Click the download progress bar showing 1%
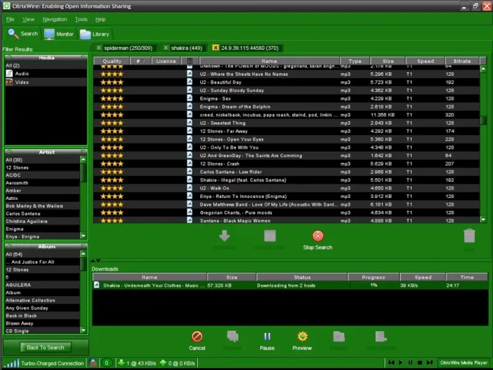493x370 pixels. click(x=373, y=285)
